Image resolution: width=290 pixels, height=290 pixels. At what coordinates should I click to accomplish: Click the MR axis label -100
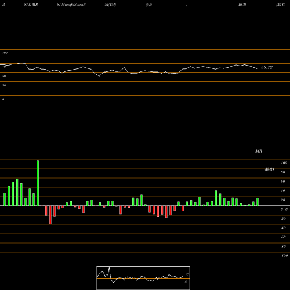point(284,256)
